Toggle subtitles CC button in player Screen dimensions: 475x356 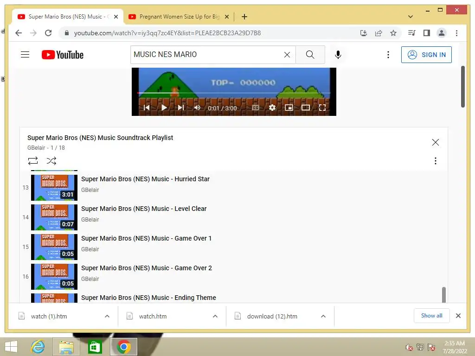256,108
